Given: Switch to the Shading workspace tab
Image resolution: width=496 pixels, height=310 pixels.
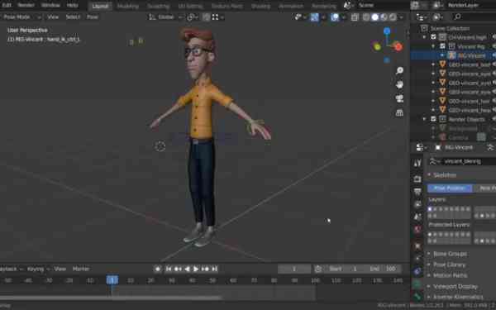Looking at the screenshot, I should 260,6.
